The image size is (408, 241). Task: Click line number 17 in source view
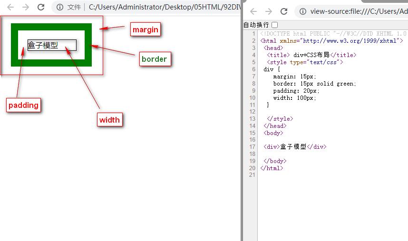click(x=252, y=147)
